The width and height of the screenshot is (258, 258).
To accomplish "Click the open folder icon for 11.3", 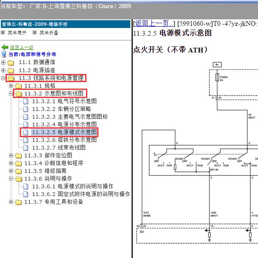I will click(x=11, y=78).
